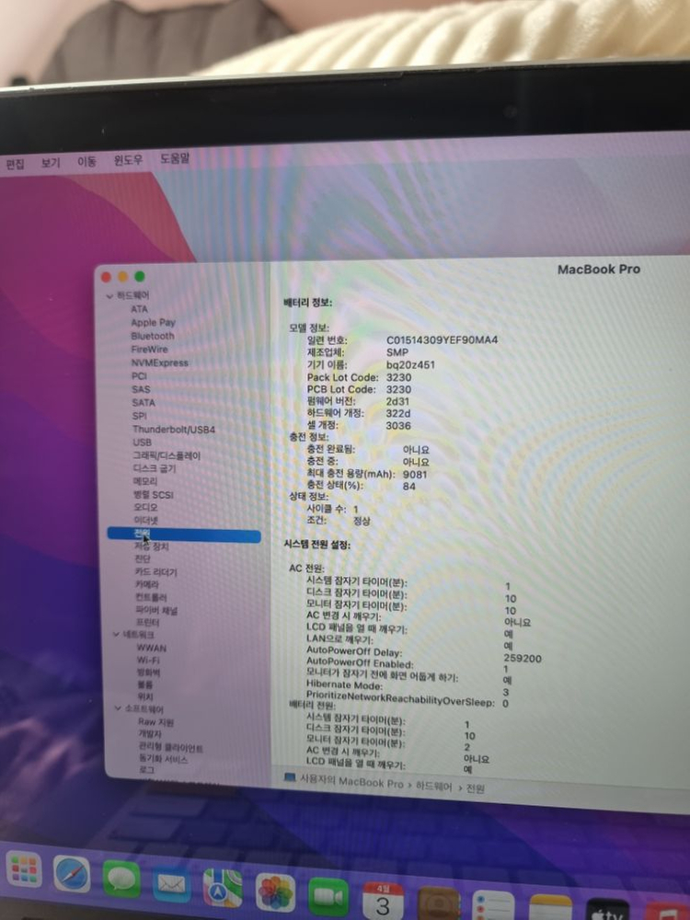The height and width of the screenshot is (920, 690).
Task: Click the device name bq20z451
Action: 410,364
